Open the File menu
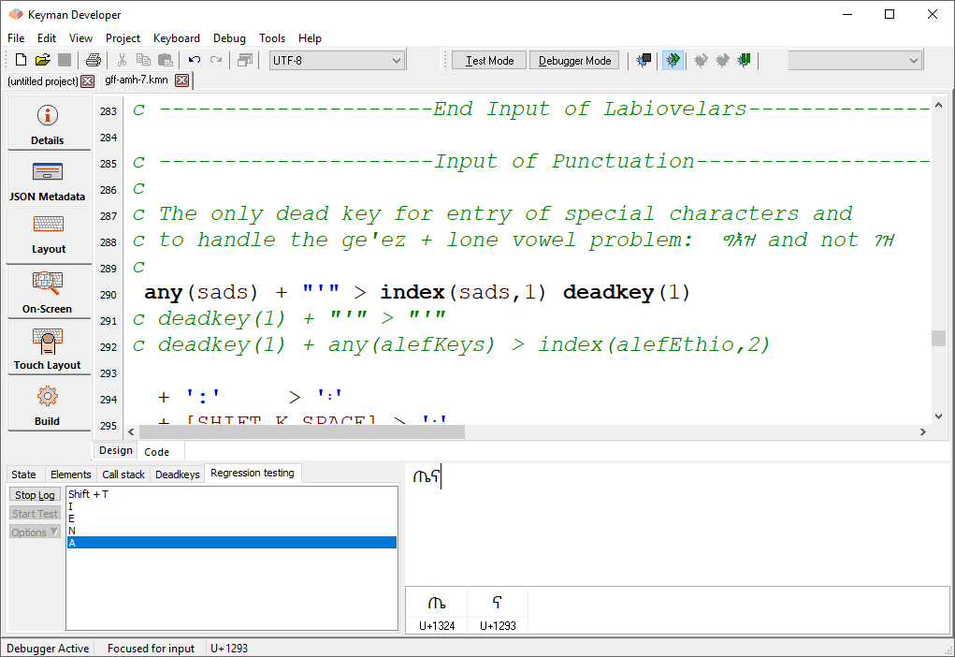The width and height of the screenshot is (955, 657). tap(16, 37)
